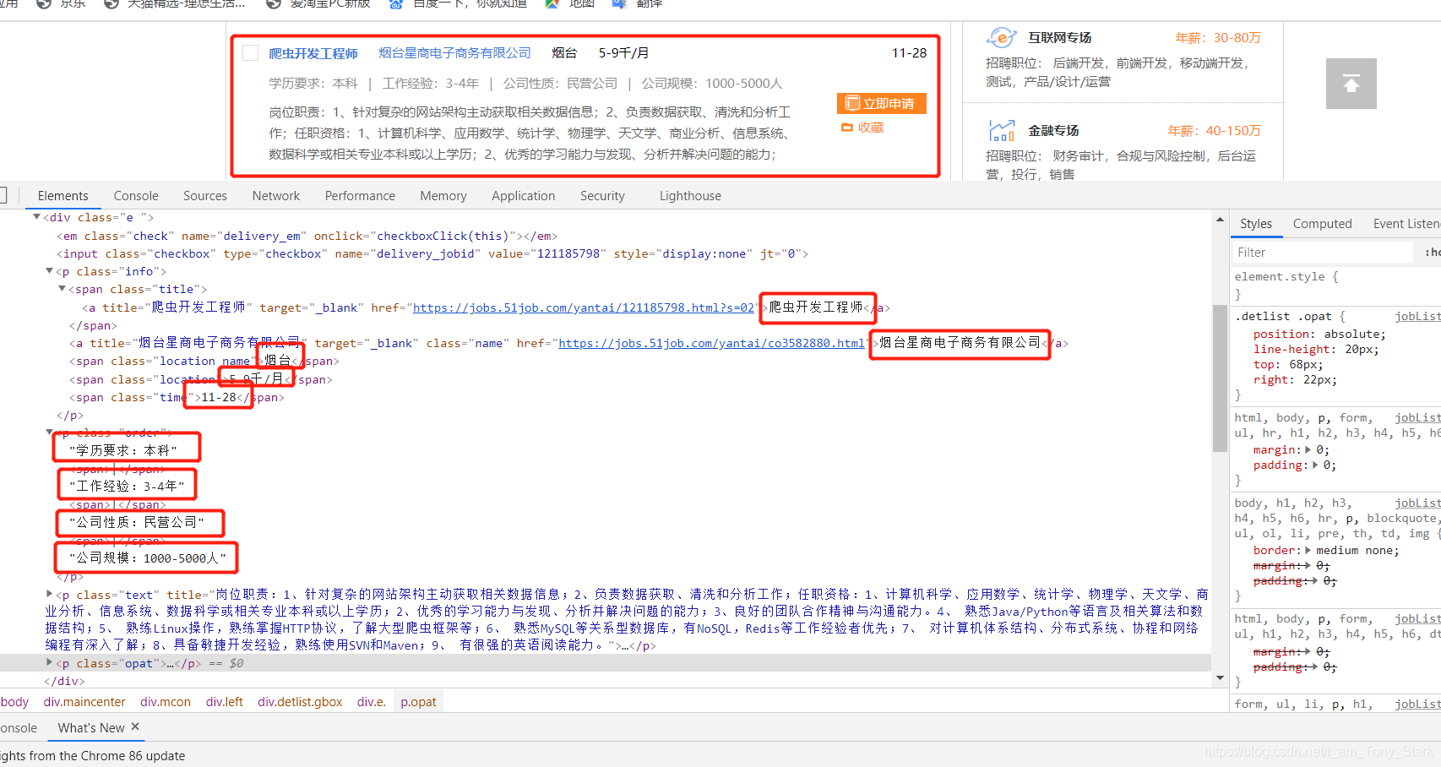This screenshot has width=1441, height=767.
Task: Select body in the DOM breadcrumb
Action: (x=14, y=702)
